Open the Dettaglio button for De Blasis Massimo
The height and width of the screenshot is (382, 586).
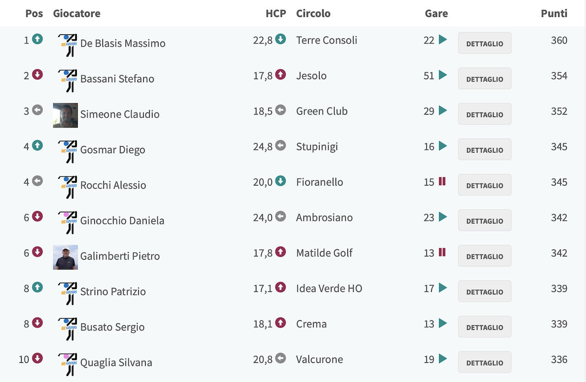pyautogui.click(x=485, y=43)
